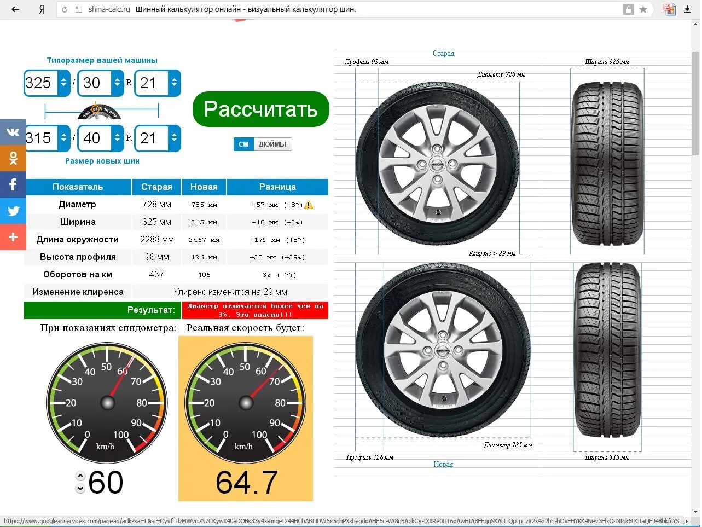Click the green Результат label
This screenshot has width=702, height=527.
coord(102,310)
